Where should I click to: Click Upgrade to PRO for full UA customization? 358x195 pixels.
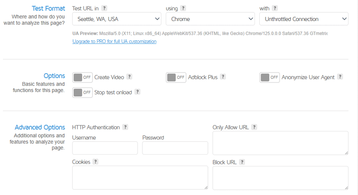(114, 42)
